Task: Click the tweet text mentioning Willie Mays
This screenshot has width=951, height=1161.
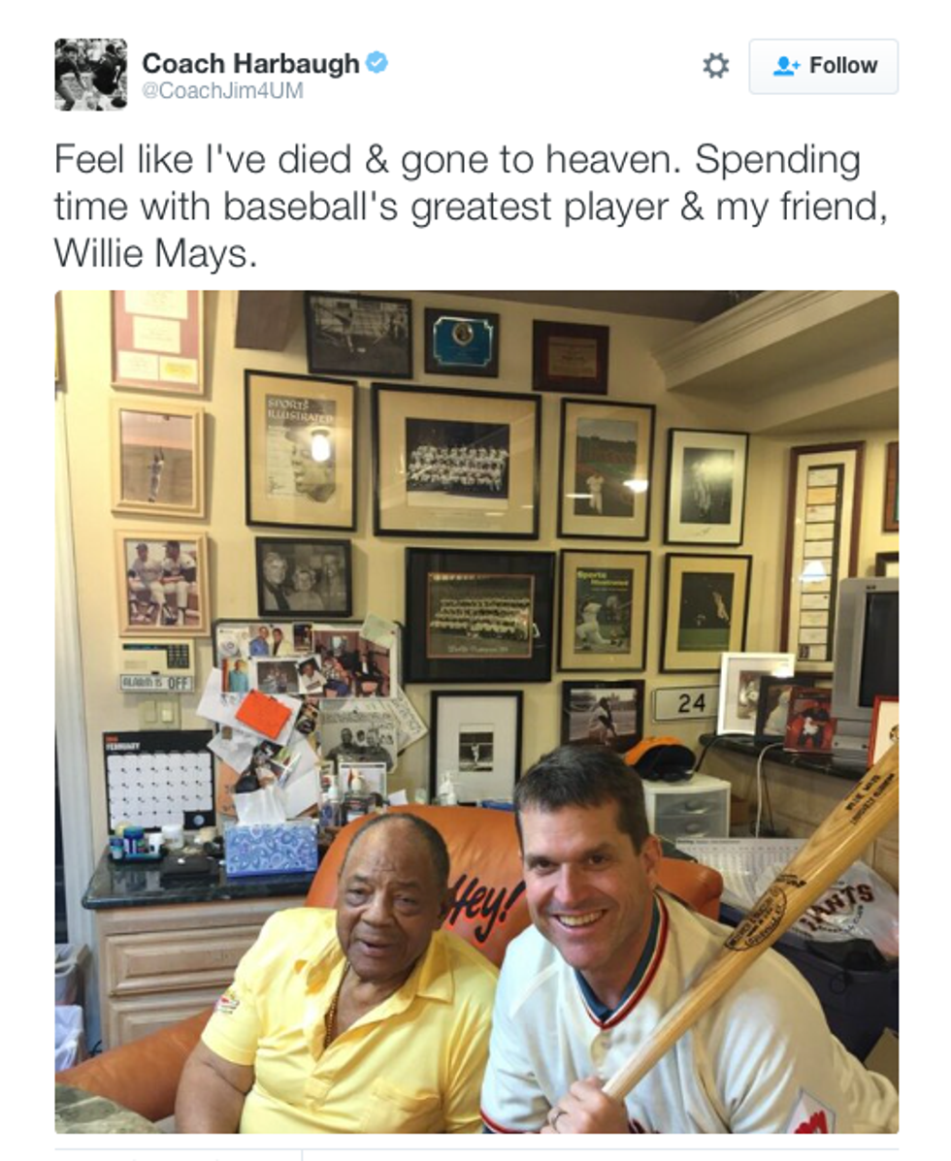Action: click(471, 207)
